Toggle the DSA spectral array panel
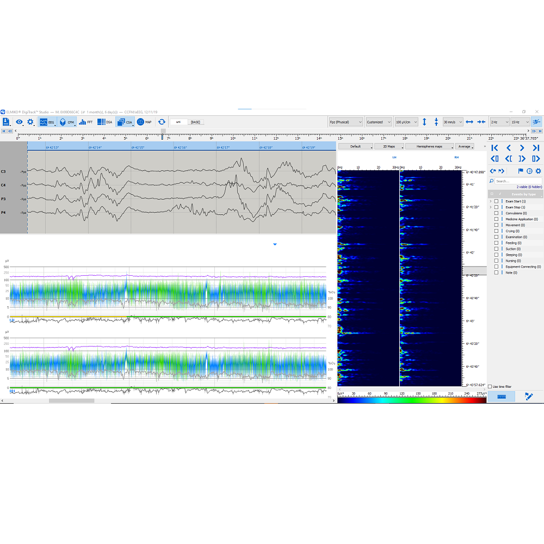This screenshot has width=544, height=544. (104, 122)
